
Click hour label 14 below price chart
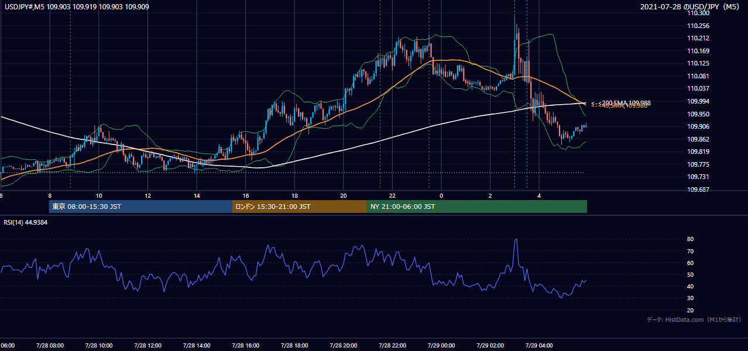tap(197, 195)
